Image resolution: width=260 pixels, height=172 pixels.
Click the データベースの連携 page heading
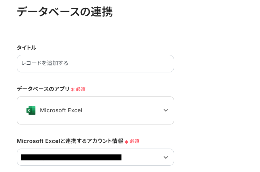[65, 12]
